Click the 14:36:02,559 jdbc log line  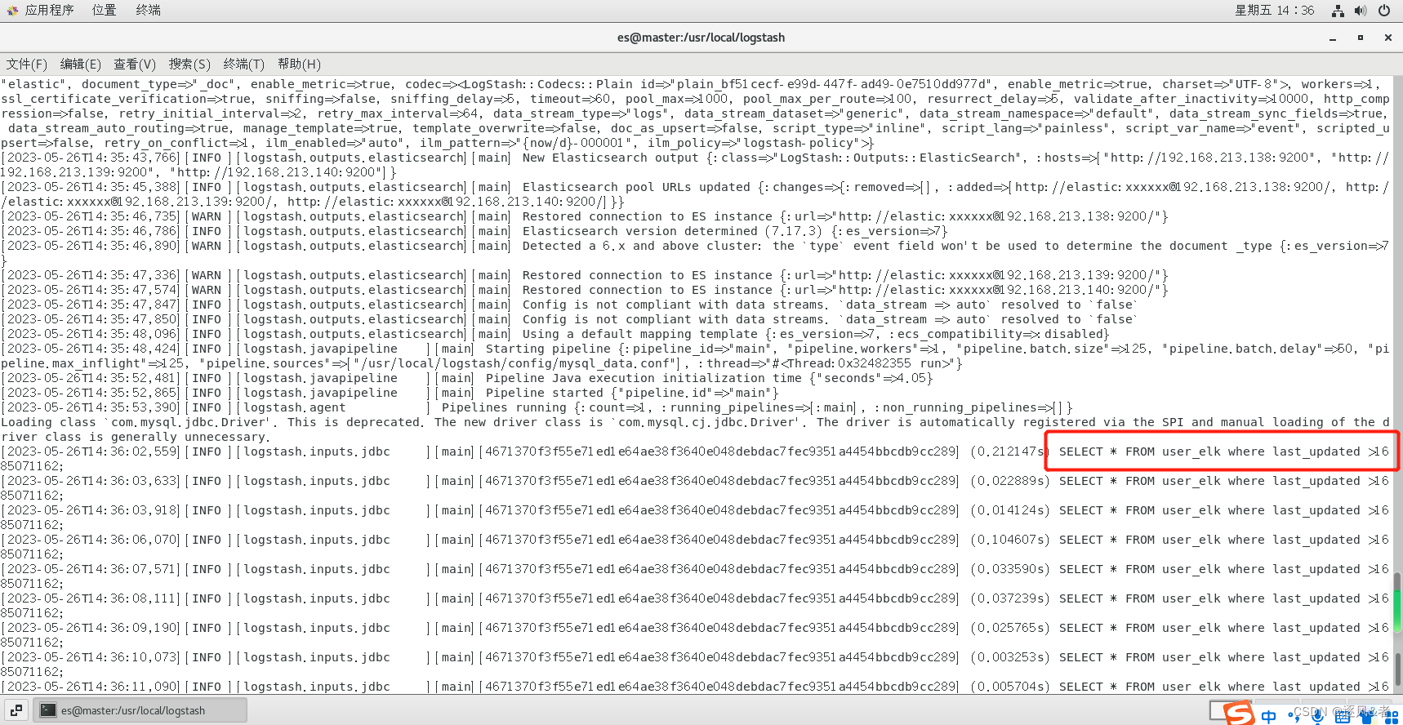[695, 459]
